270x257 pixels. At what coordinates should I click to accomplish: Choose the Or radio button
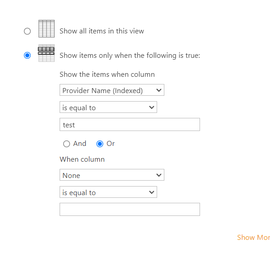pos(100,144)
